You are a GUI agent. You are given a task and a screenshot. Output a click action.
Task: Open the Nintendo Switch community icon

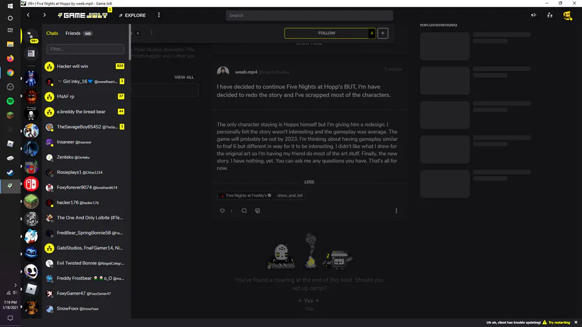tap(31, 184)
